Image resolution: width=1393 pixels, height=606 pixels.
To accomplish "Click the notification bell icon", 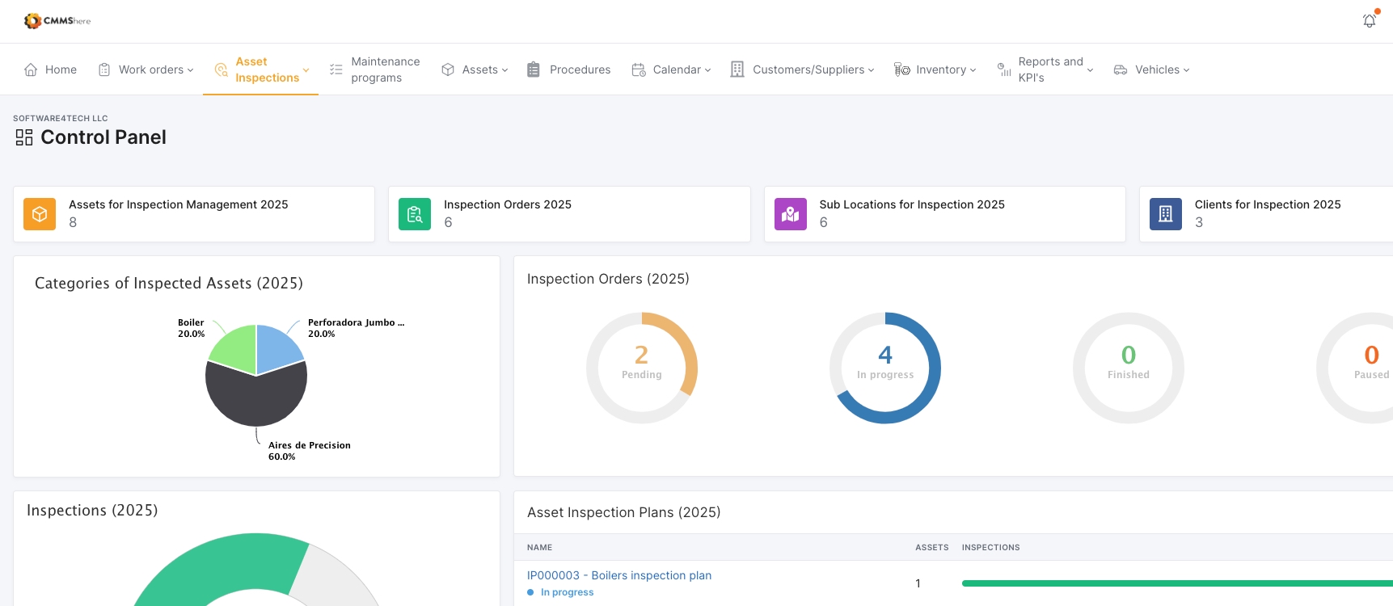I will pyautogui.click(x=1369, y=21).
